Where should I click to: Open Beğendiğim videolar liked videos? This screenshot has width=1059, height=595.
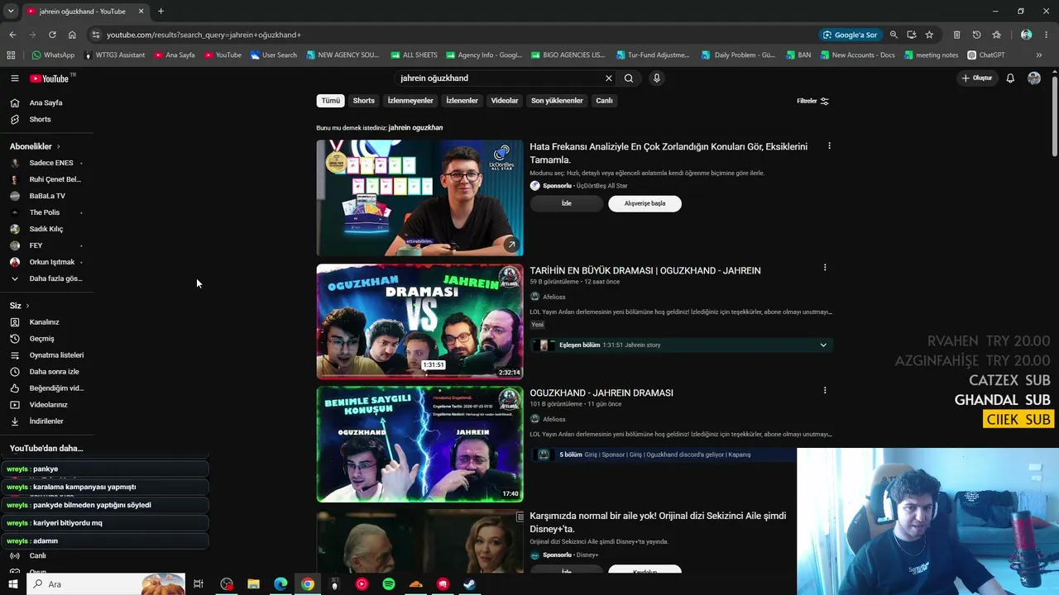coord(46,388)
